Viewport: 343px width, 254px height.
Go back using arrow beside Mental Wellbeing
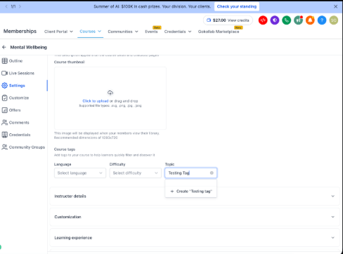coord(4,47)
